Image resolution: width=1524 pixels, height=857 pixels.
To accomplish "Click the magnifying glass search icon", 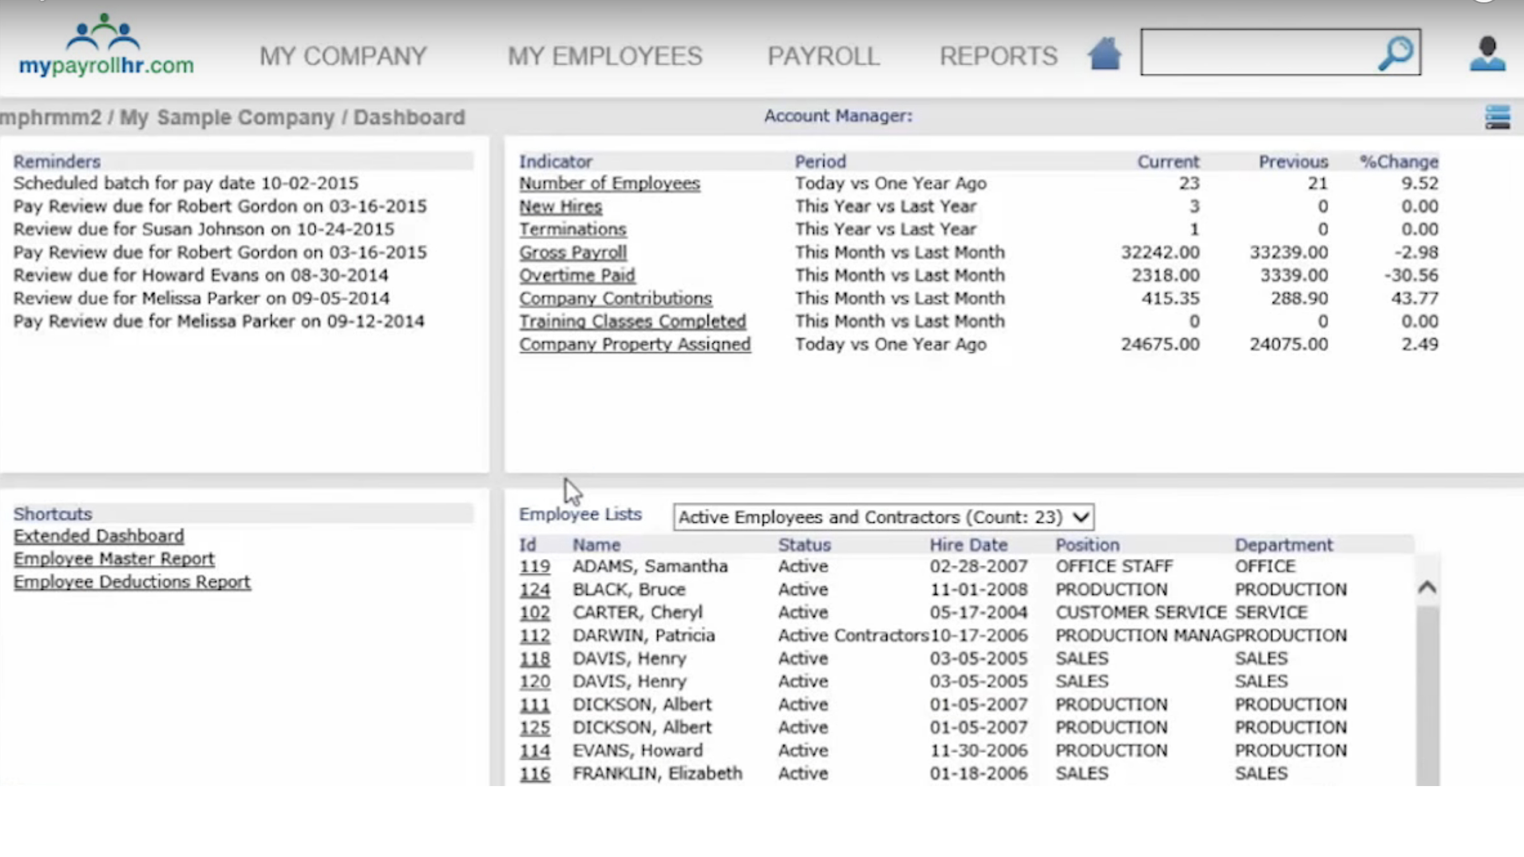I will [1396, 54].
